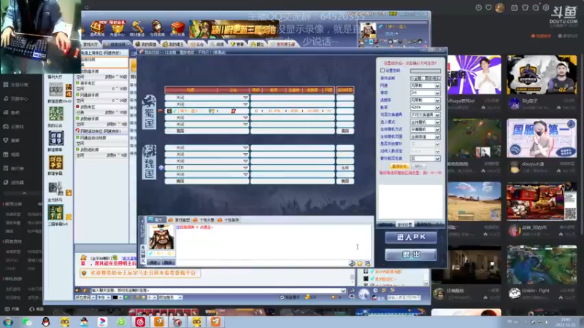Click the emoji smiley icon in room chat
Viewport: 584px width, 328px height.
pos(360,263)
